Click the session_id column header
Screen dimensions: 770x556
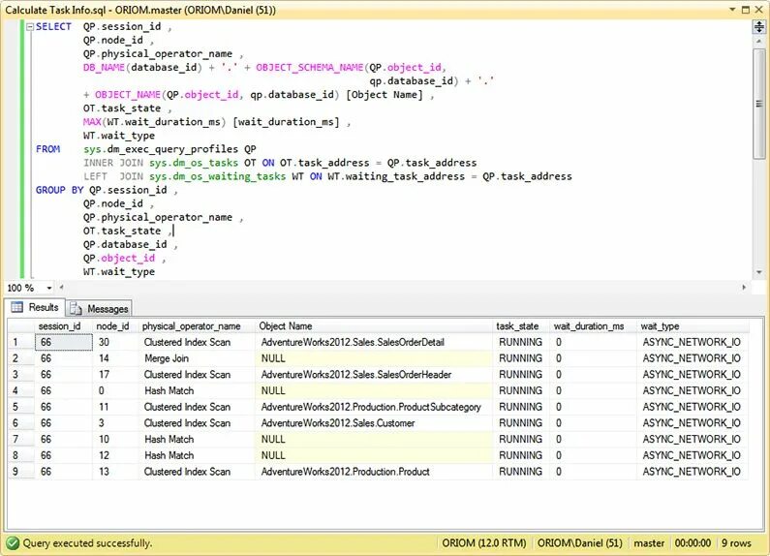click(63, 326)
